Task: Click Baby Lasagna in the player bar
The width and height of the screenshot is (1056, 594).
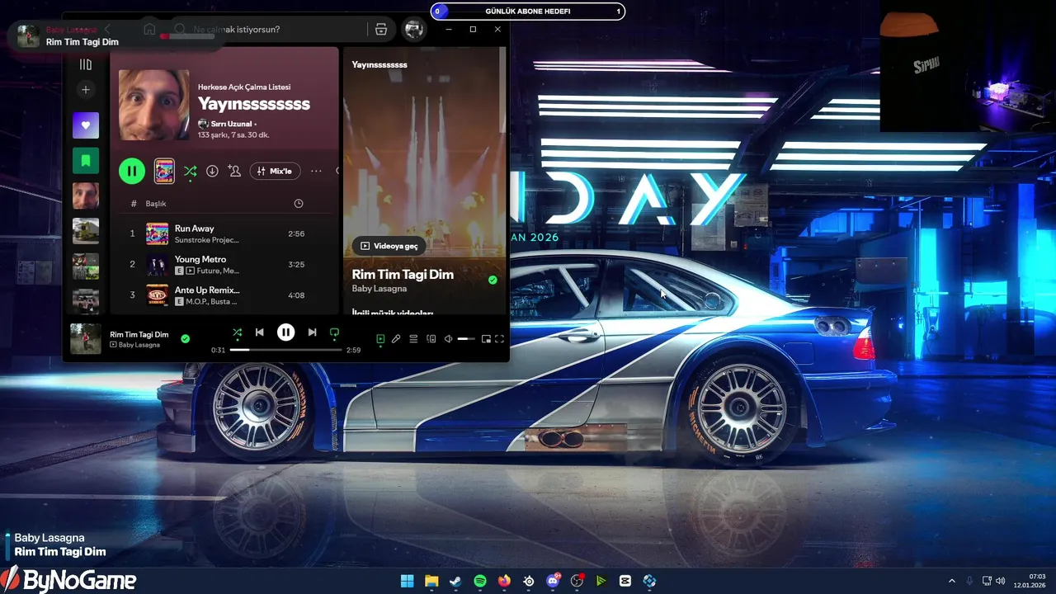Action: point(139,345)
